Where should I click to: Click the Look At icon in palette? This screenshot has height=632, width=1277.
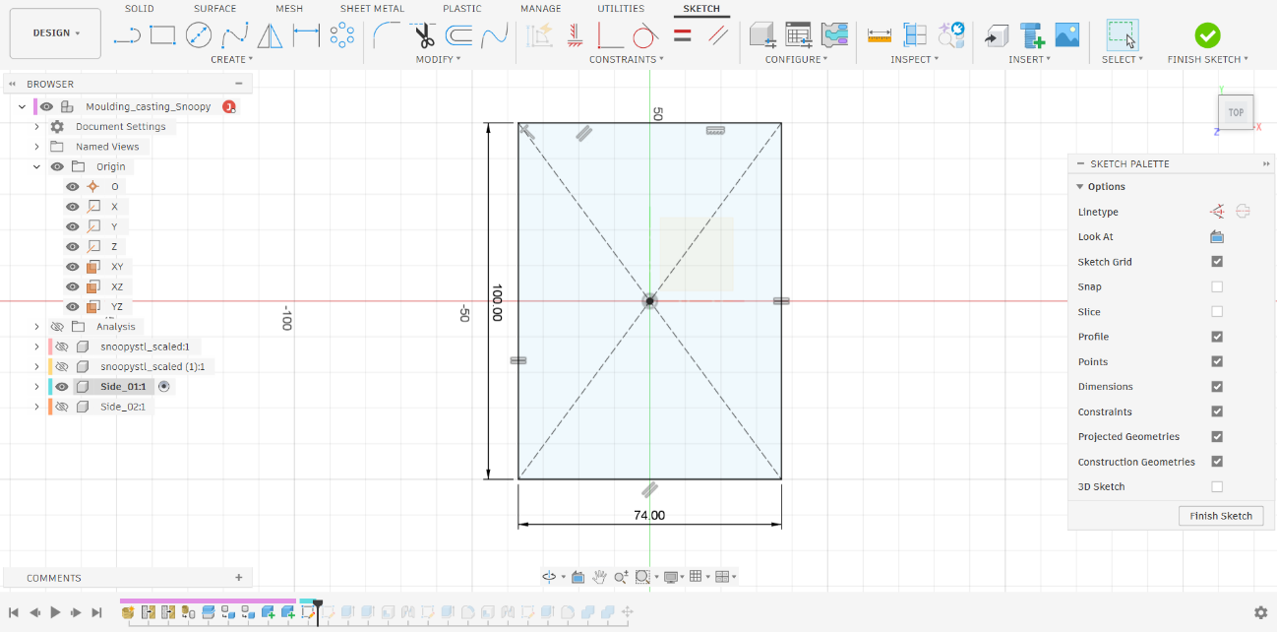click(1217, 236)
